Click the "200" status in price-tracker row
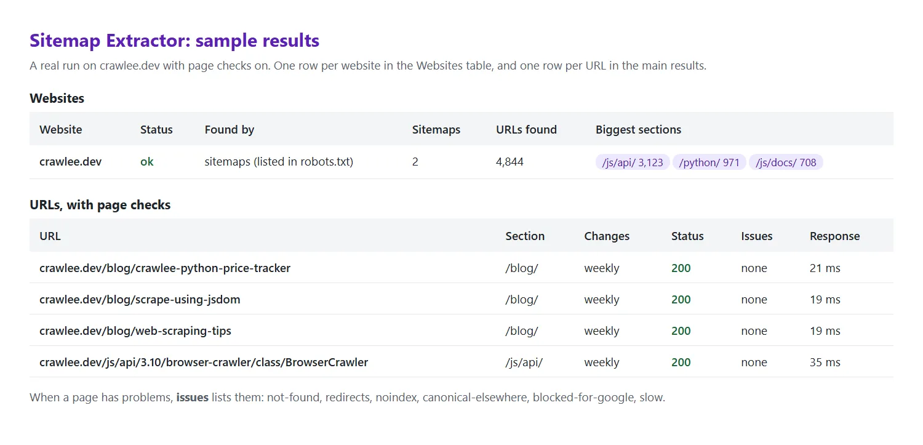 click(681, 268)
